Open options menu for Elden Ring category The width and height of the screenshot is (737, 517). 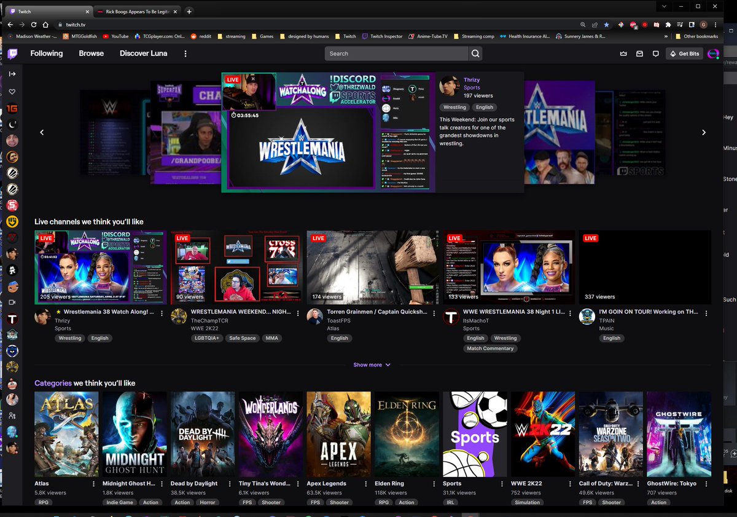(x=434, y=484)
